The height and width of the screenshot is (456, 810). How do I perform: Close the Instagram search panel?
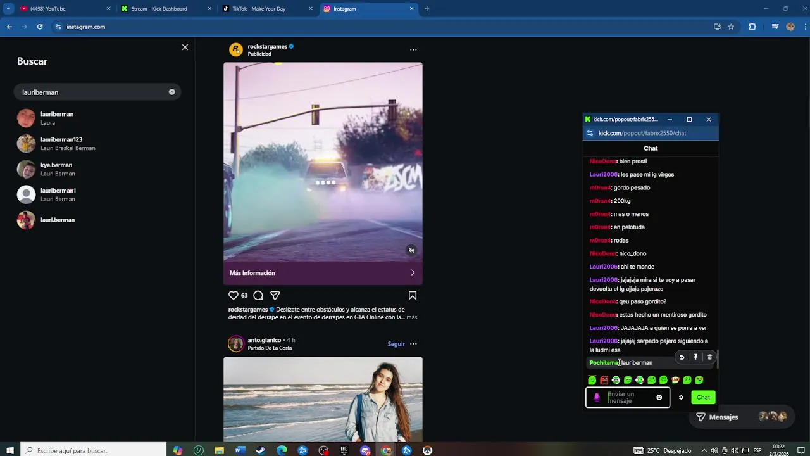(x=185, y=47)
